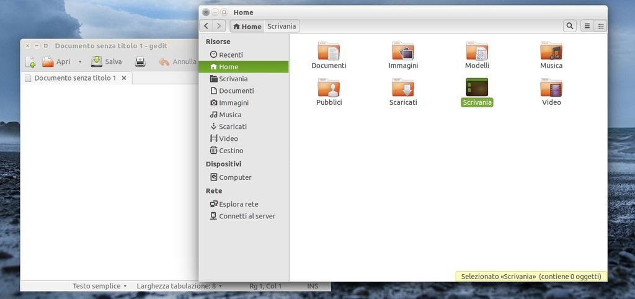Screen dimensions: 635x299
Task: Click the Salva button in gedit
Action: click(x=107, y=62)
